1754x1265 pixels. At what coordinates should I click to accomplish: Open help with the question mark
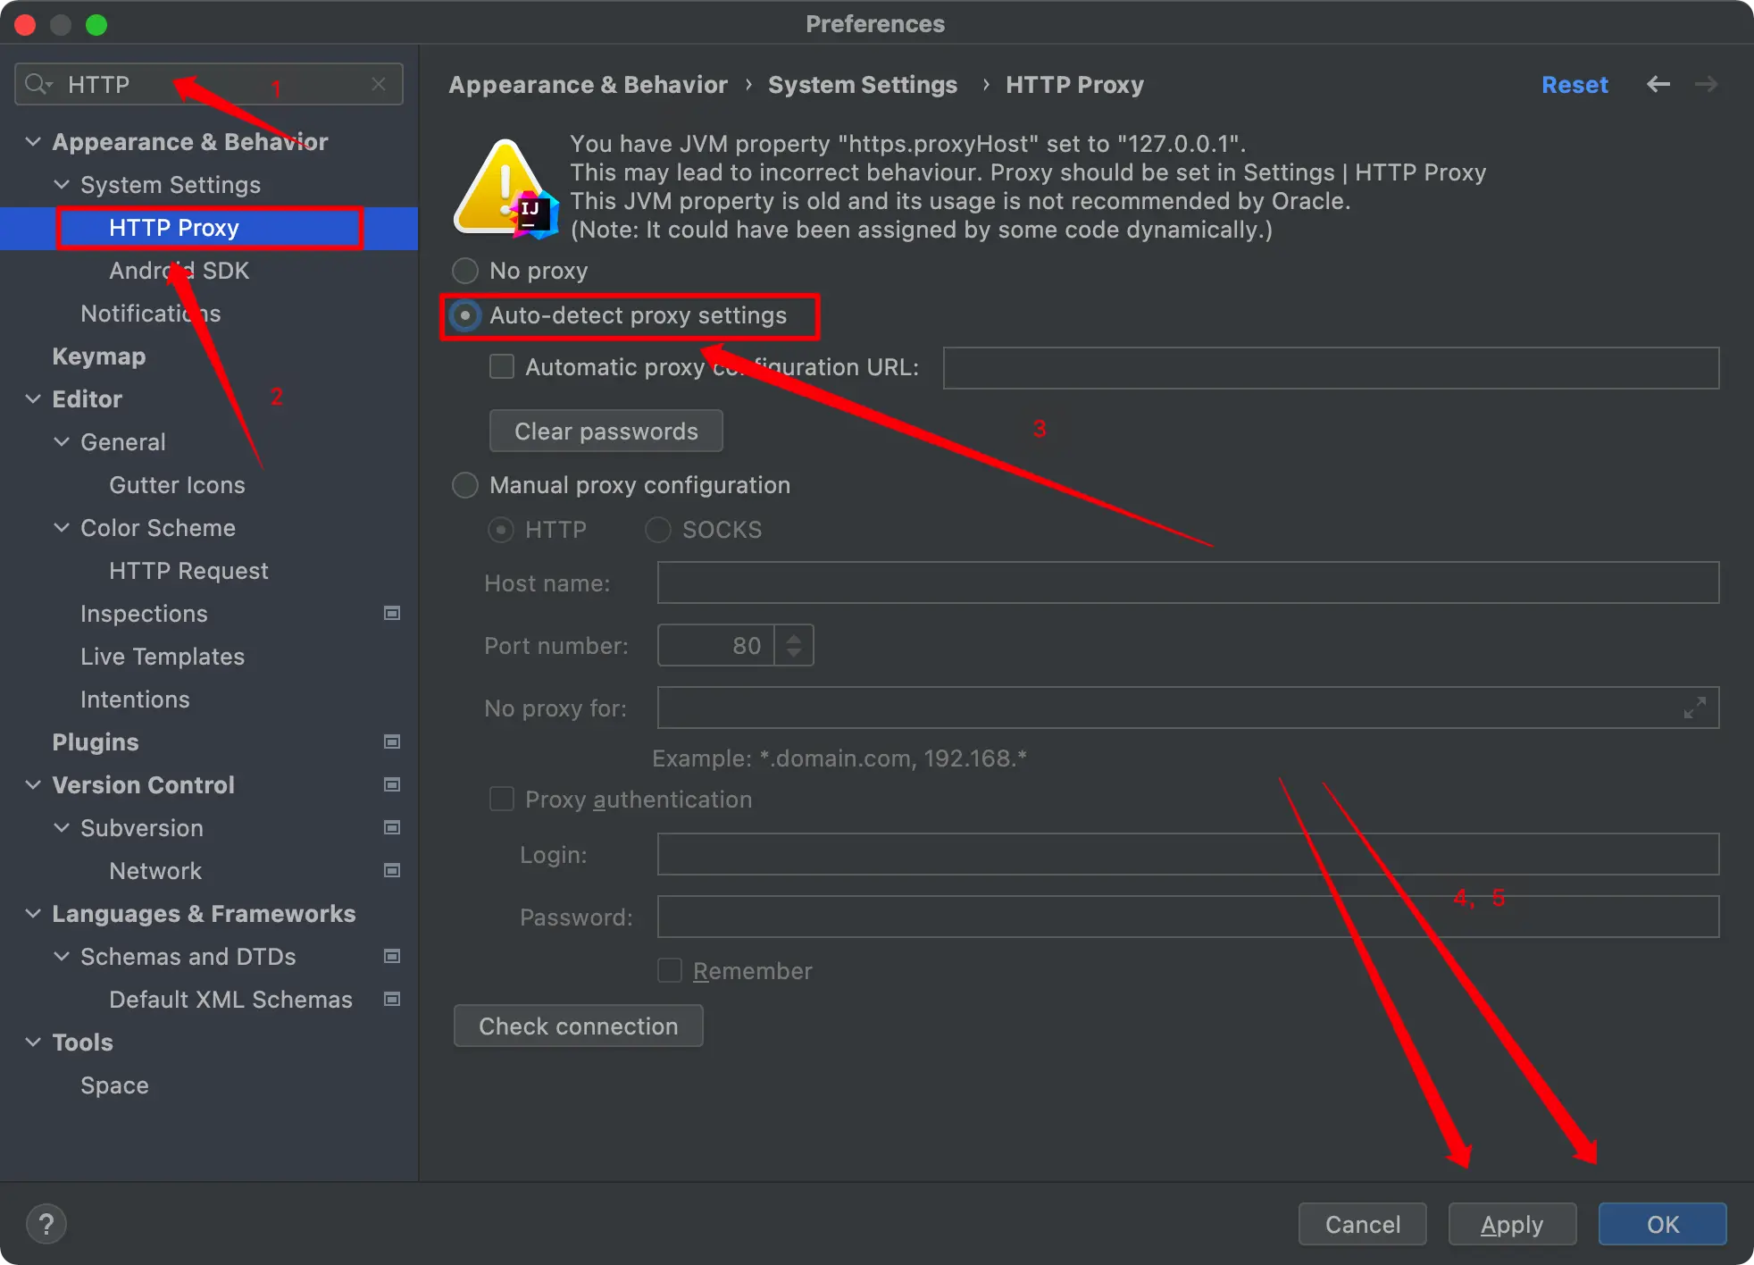coord(46,1224)
